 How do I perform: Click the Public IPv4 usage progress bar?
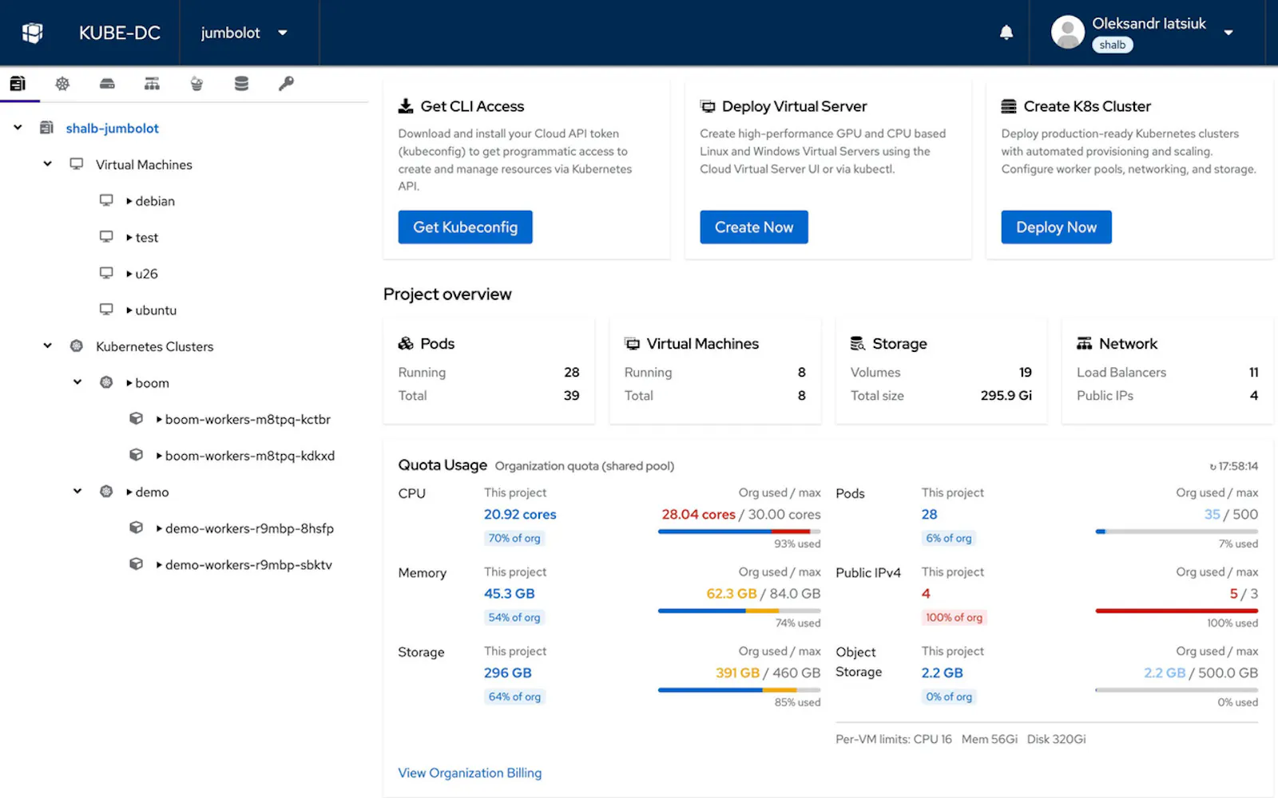click(x=1177, y=610)
